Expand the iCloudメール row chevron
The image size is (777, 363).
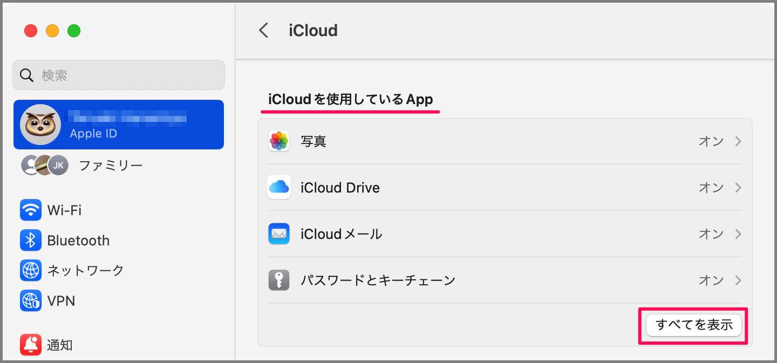[738, 234]
